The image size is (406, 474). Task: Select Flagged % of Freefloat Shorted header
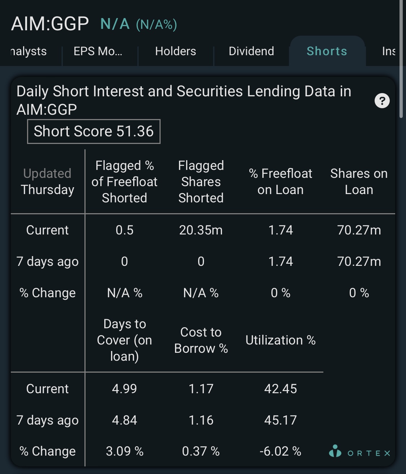125,182
